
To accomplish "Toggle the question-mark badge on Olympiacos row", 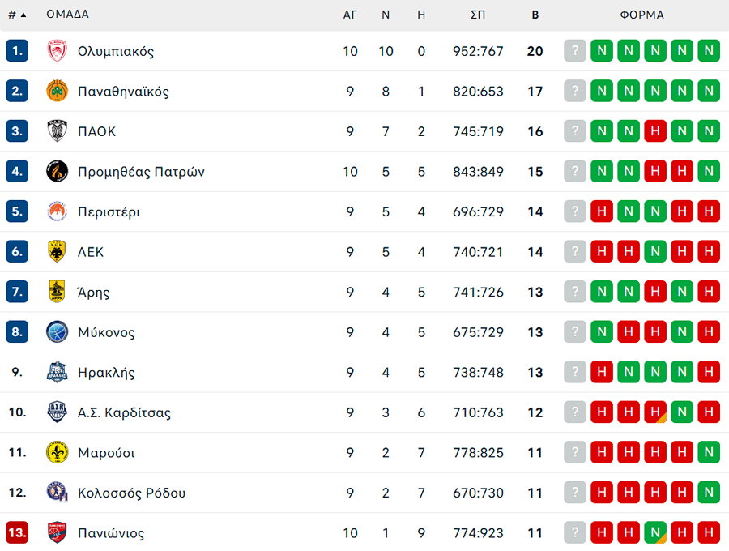I will coord(574,51).
